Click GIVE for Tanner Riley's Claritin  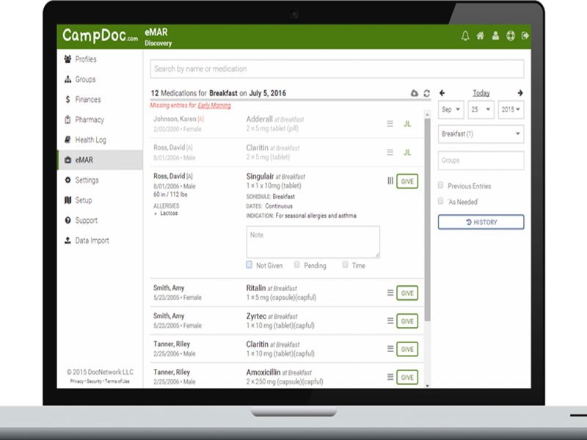pos(407,349)
